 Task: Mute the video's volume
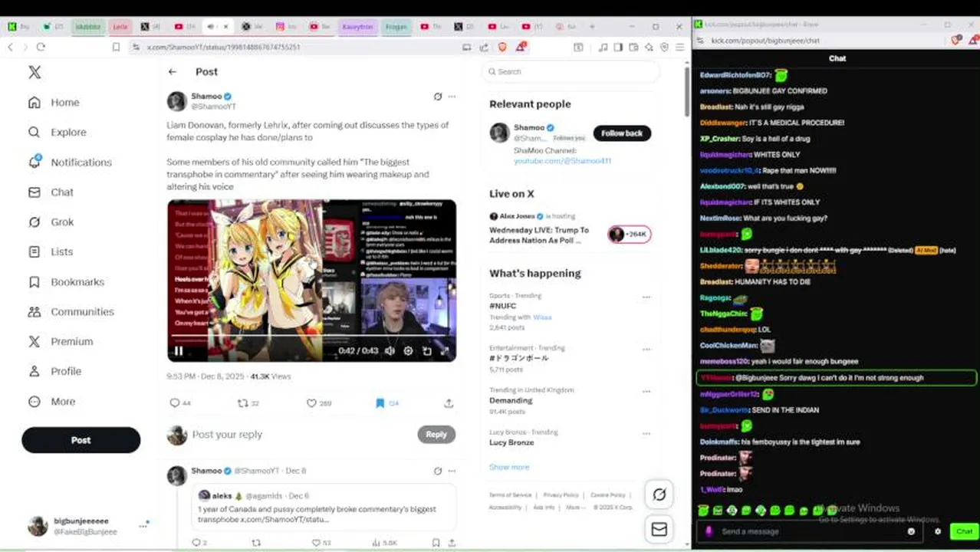(390, 351)
